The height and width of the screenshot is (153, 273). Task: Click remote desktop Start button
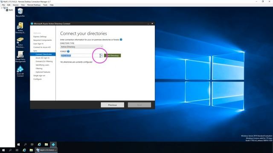pos(18,144)
